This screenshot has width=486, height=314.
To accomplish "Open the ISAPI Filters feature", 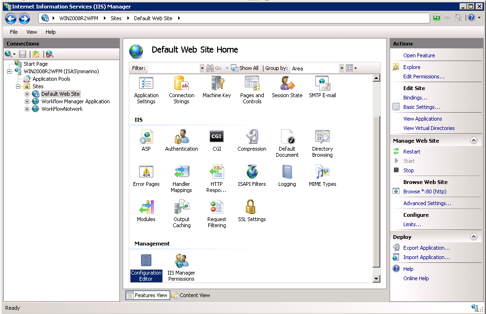I will 252,176.
